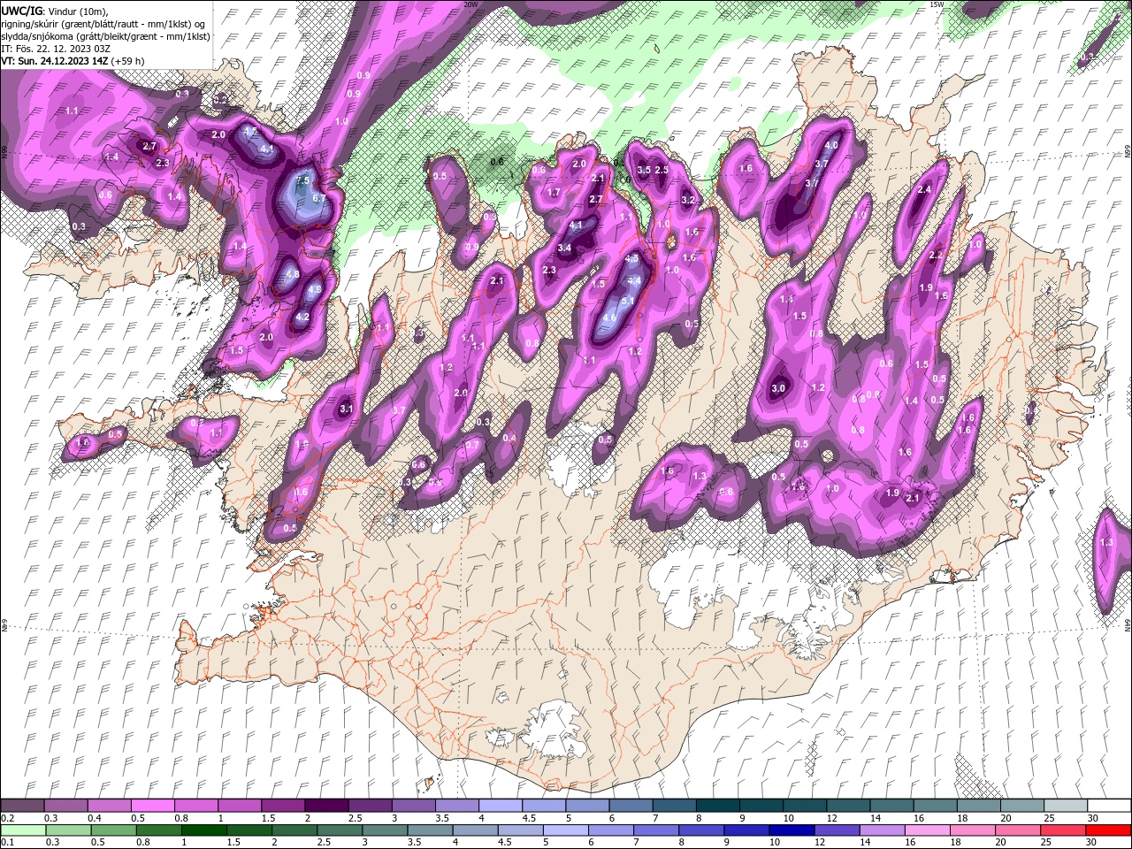Click the 3.2 value label on the map

(x=688, y=200)
